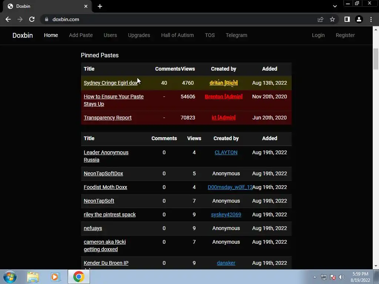Click the volume speaker tray icon

[342, 277]
